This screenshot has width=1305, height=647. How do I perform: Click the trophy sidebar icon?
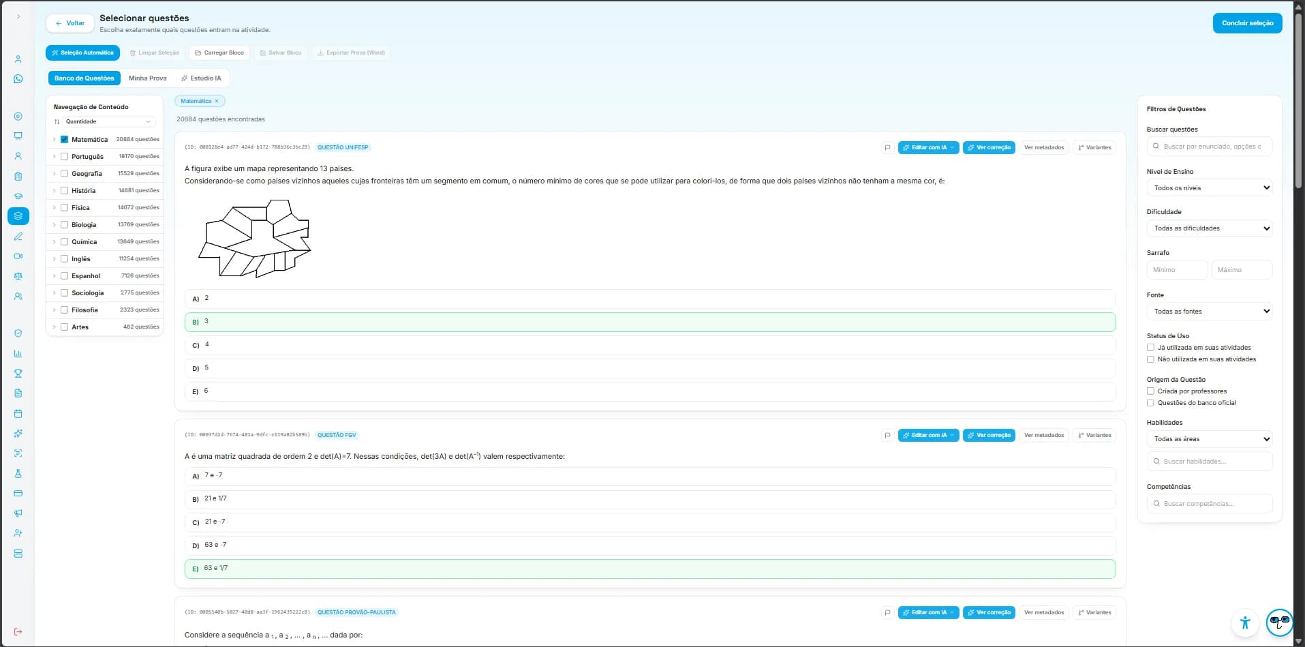click(18, 374)
